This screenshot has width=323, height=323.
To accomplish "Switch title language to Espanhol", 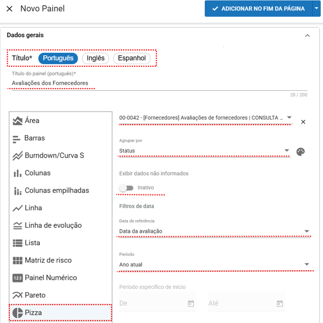I will coord(131,58).
